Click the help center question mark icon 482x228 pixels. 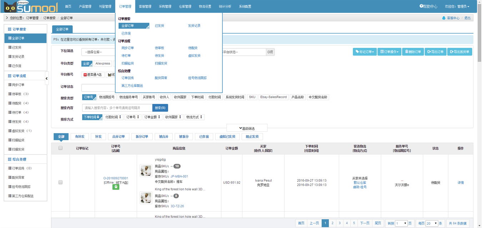421,6
